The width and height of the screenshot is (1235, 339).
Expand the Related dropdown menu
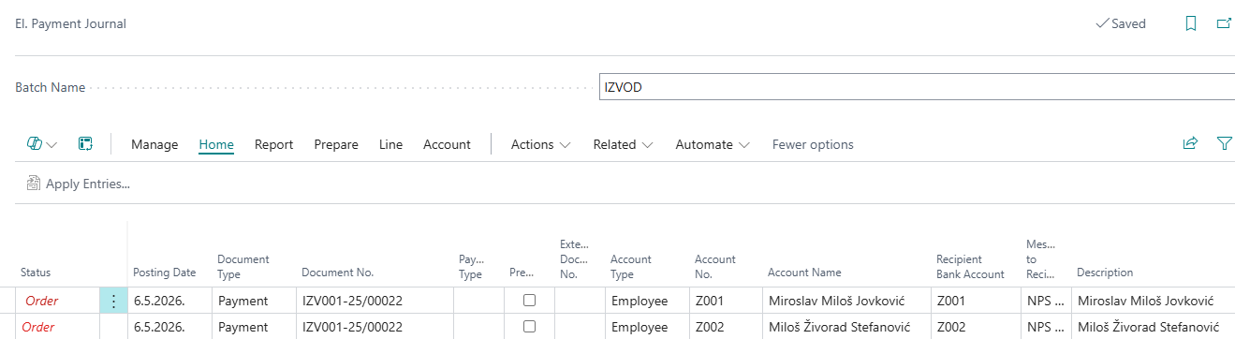pos(624,144)
